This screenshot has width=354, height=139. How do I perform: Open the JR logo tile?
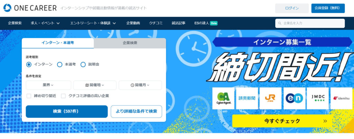[270, 99]
